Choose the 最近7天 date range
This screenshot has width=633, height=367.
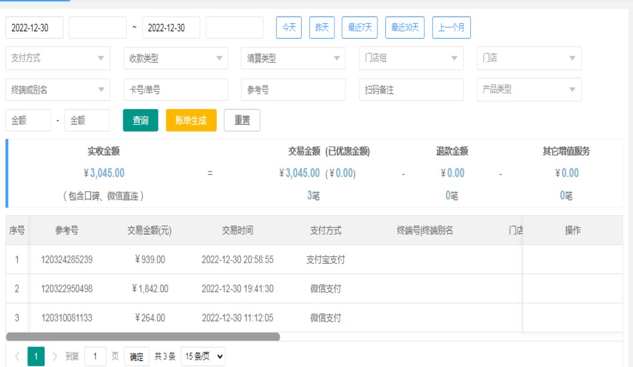[360, 27]
